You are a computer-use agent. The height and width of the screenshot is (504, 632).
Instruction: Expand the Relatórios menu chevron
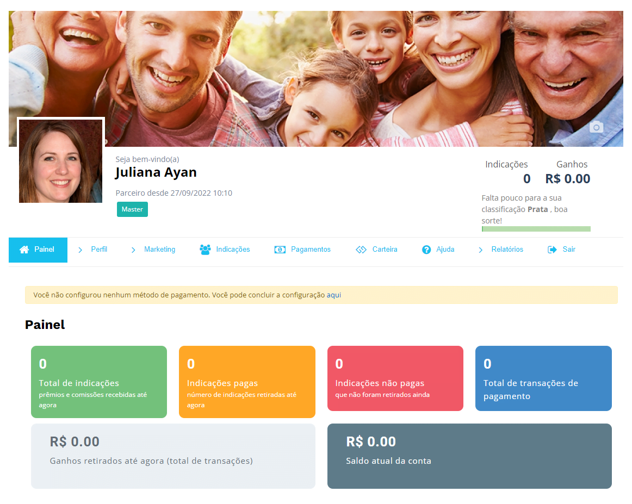click(x=480, y=250)
